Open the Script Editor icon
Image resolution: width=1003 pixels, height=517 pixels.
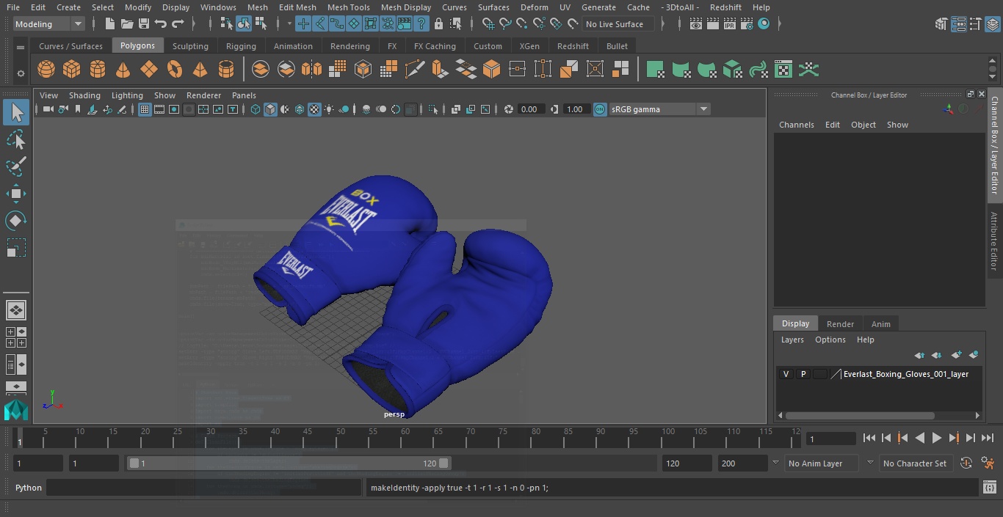coord(989,488)
